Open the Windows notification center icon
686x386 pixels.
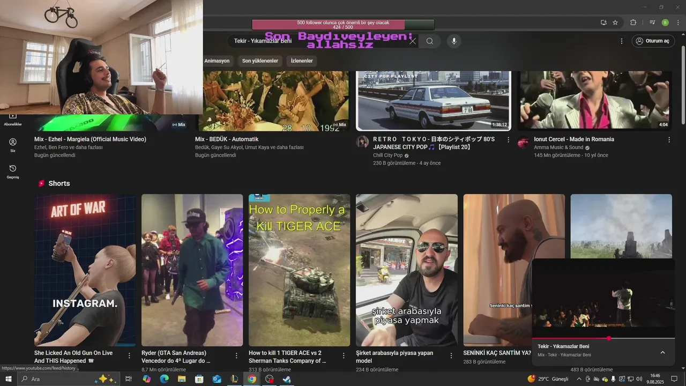coord(675,379)
